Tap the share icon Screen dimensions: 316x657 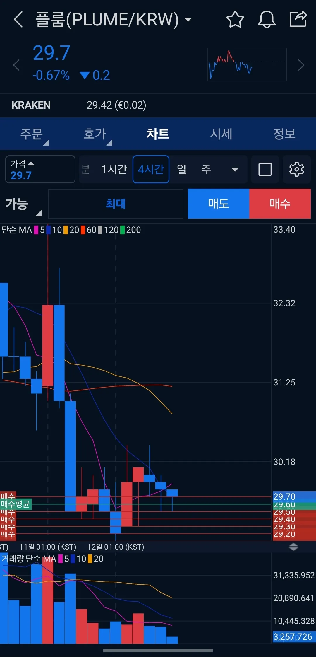coord(298,19)
